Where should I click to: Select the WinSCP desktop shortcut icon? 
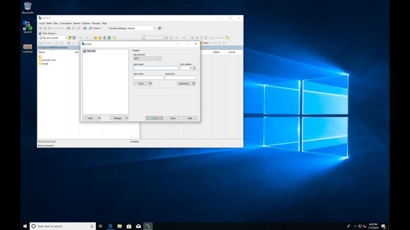point(28,27)
